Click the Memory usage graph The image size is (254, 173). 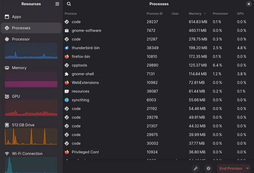click(x=31, y=79)
